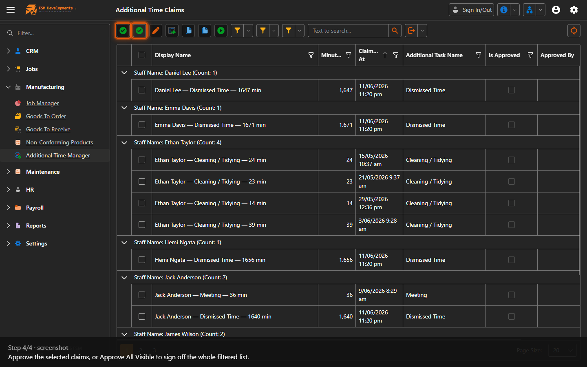This screenshot has height=367, width=587.
Task: Click the table's vertical scrollbar
Action: (580, 170)
